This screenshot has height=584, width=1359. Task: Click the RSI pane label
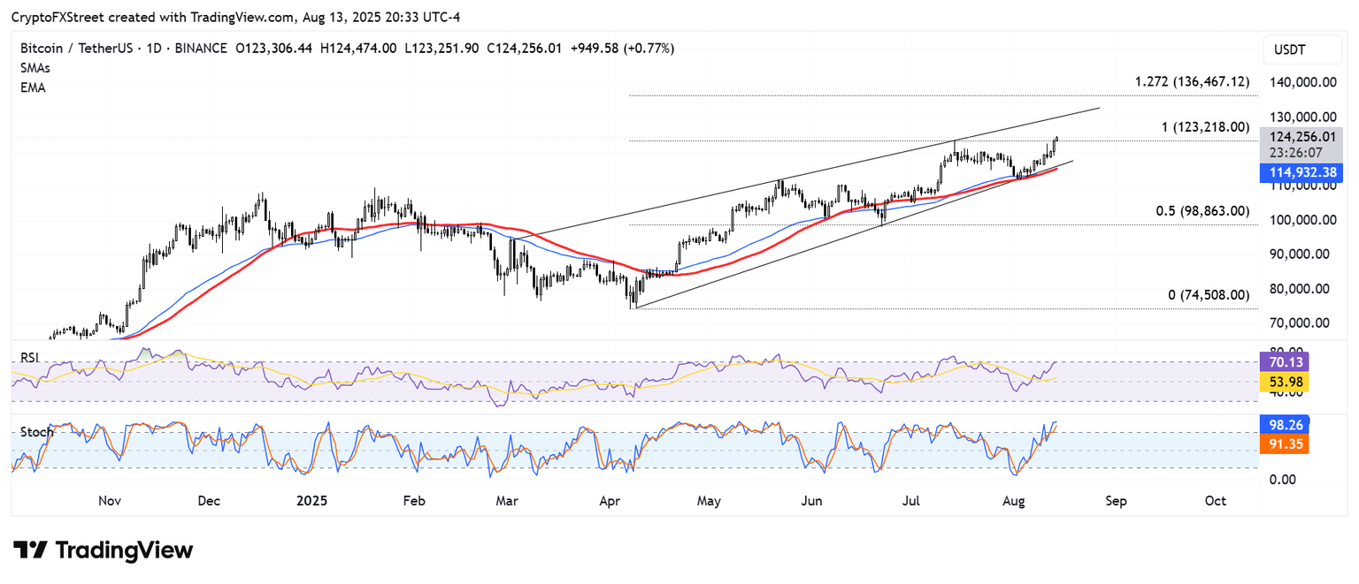(x=32, y=359)
